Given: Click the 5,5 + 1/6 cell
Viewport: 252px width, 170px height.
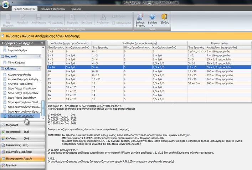Looking at the screenshot, I should (170, 99).
